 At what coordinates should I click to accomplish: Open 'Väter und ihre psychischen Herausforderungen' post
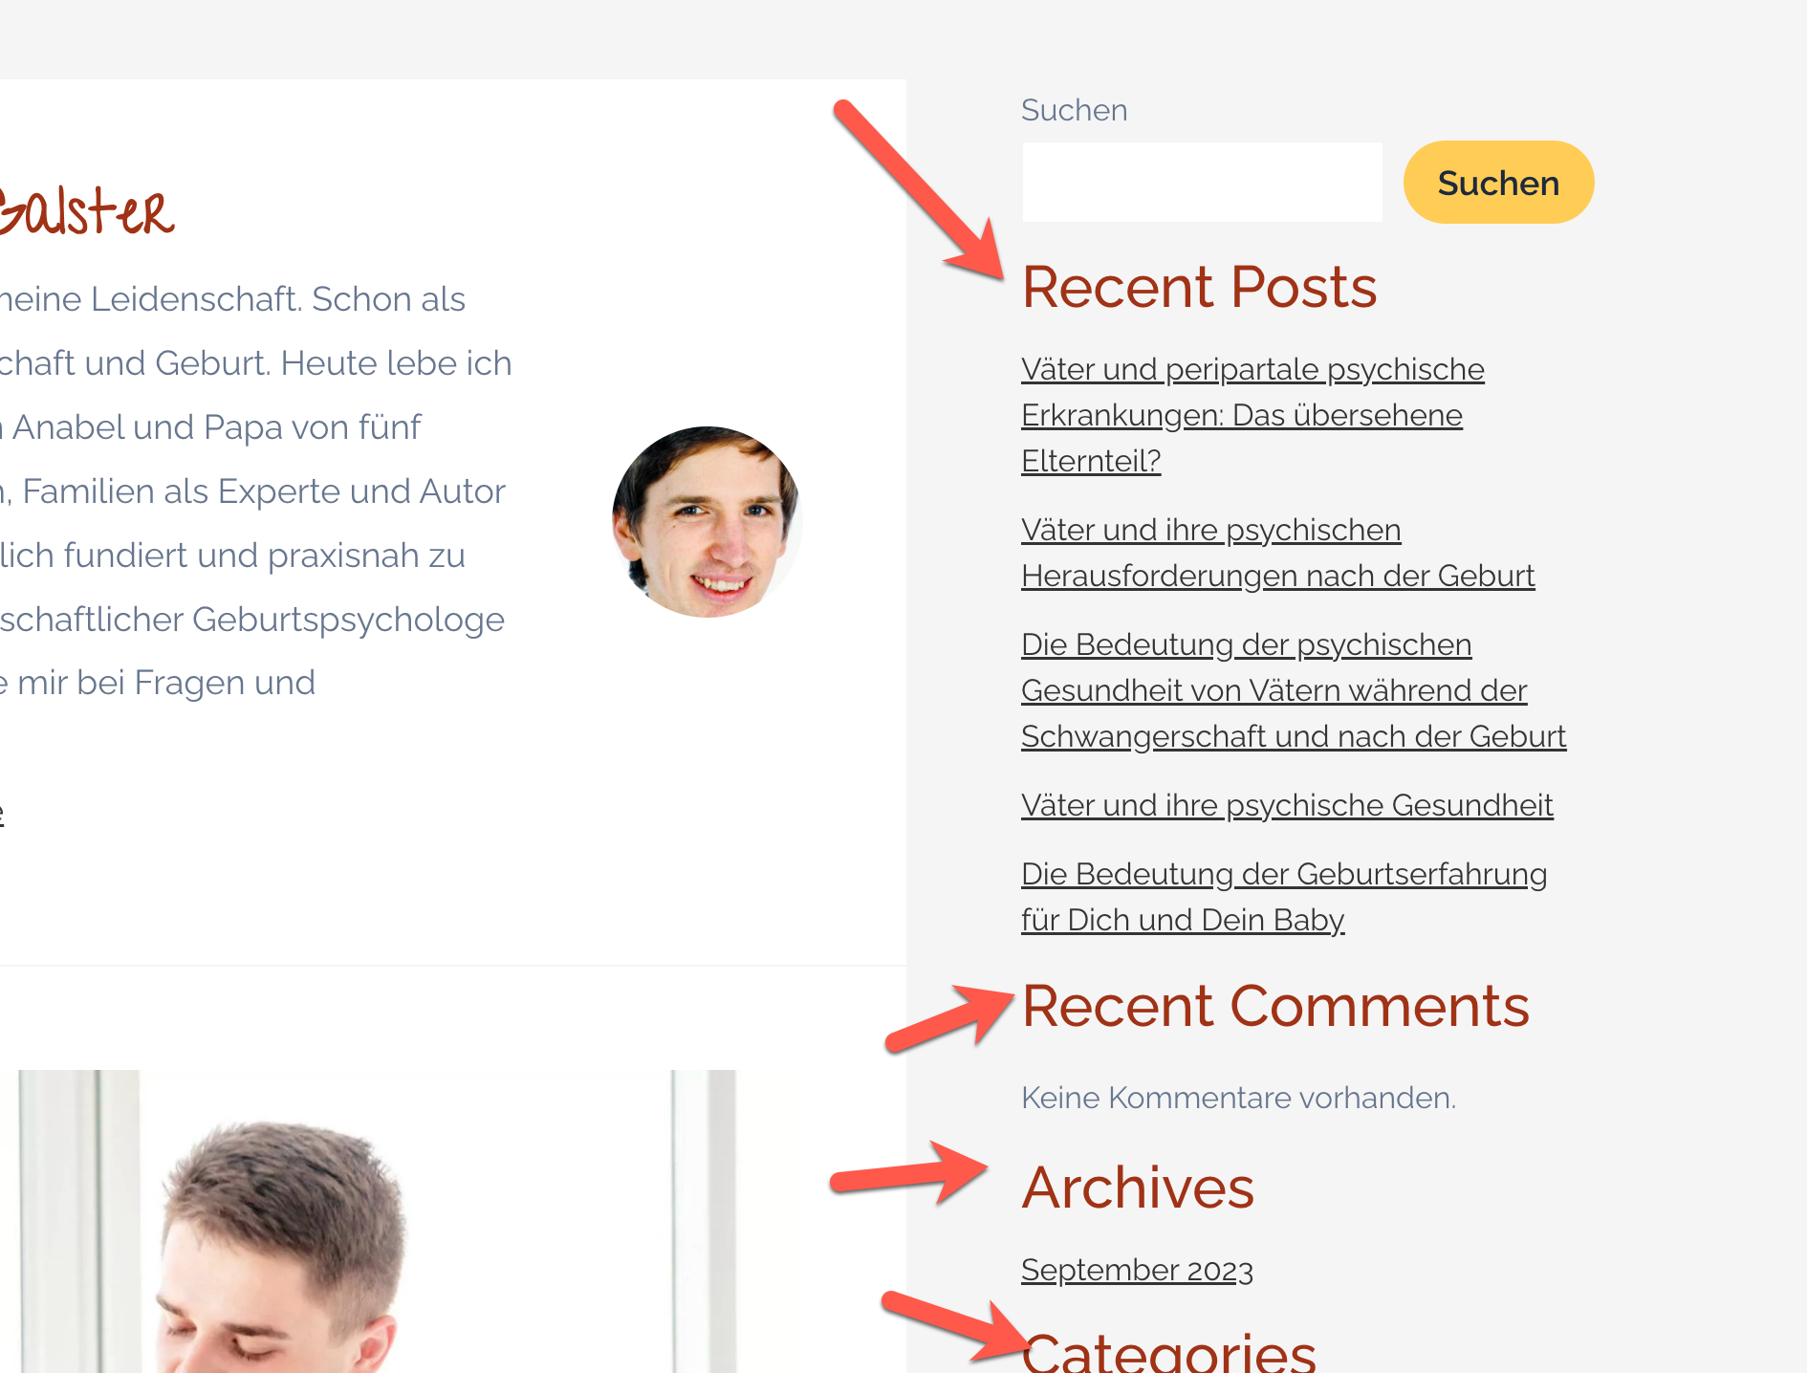[1277, 553]
